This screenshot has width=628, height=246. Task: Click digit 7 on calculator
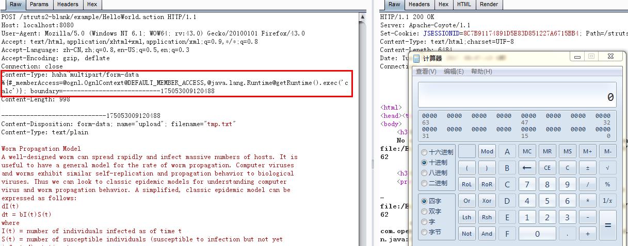tap(527, 184)
